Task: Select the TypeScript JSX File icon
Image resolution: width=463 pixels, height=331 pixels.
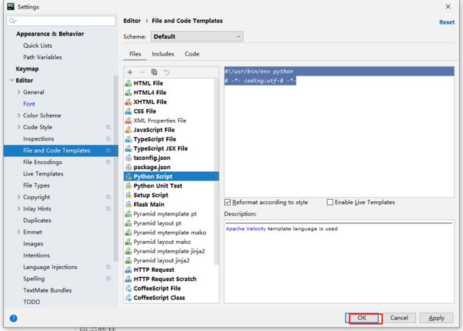Action: (128, 149)
